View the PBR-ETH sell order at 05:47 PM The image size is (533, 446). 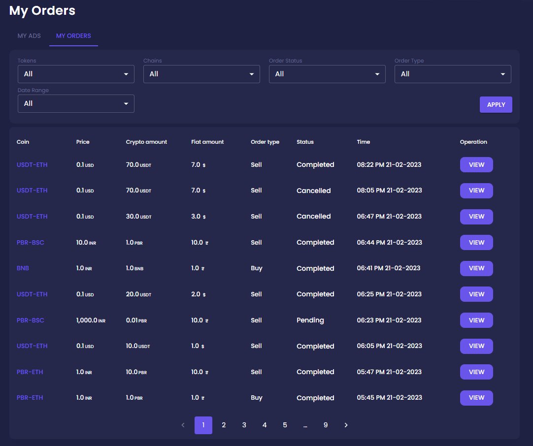(x=476, y=372)
